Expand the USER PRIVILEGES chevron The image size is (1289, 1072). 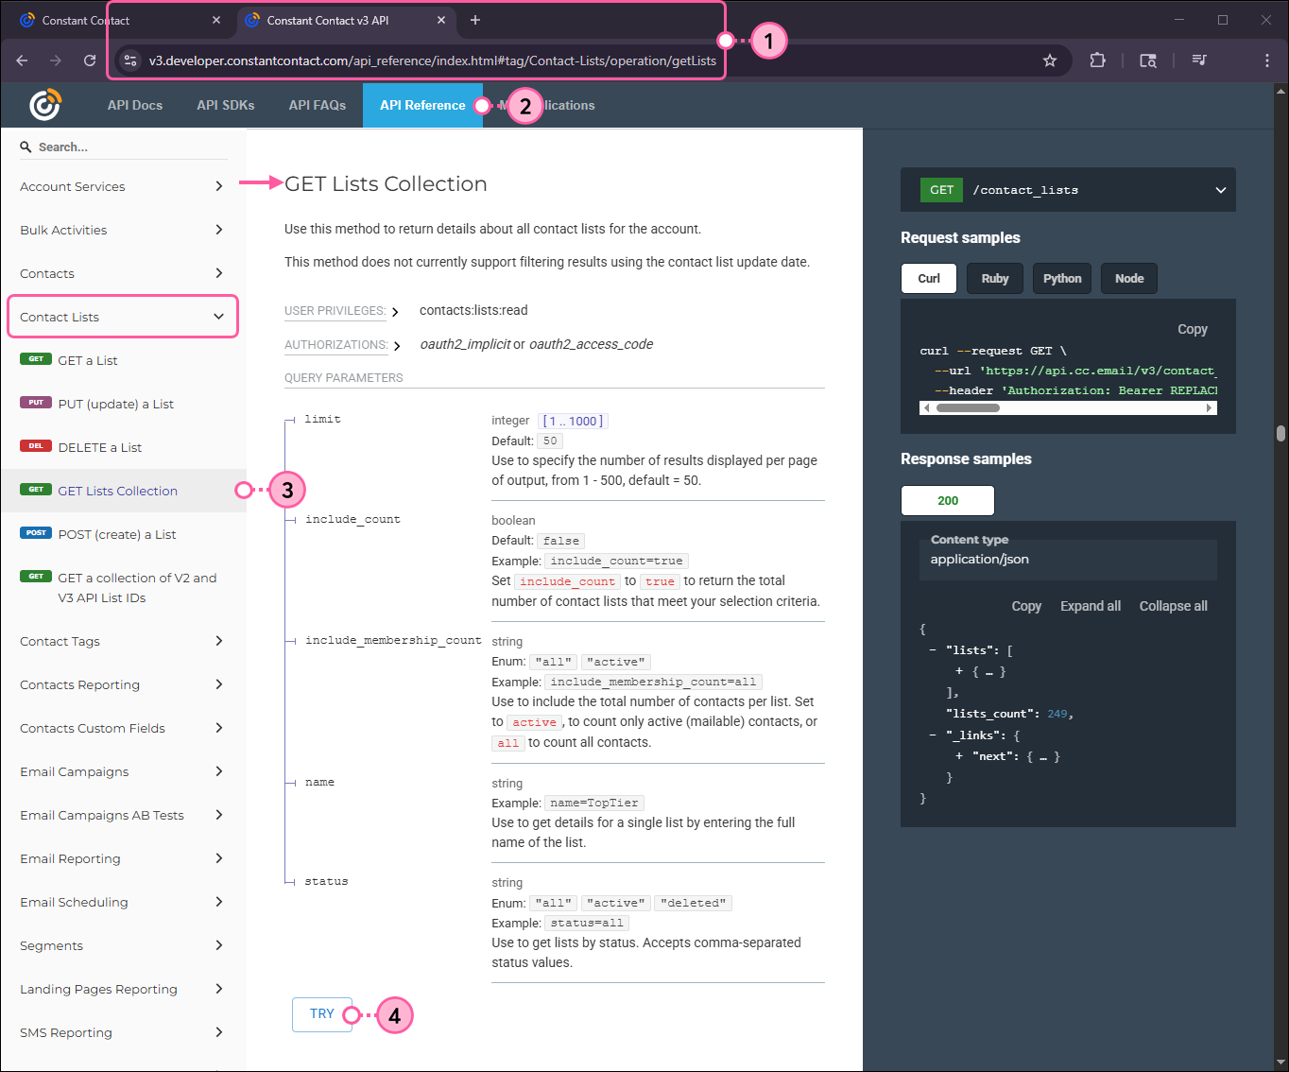395,312
